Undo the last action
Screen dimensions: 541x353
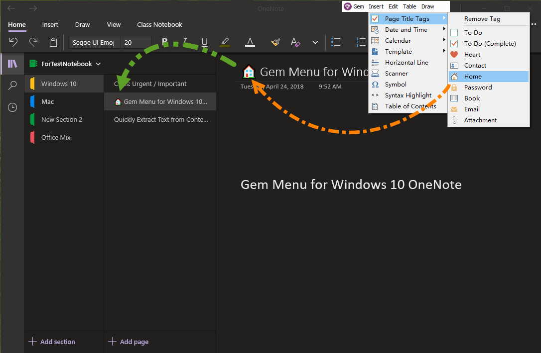tap(13, 42)
